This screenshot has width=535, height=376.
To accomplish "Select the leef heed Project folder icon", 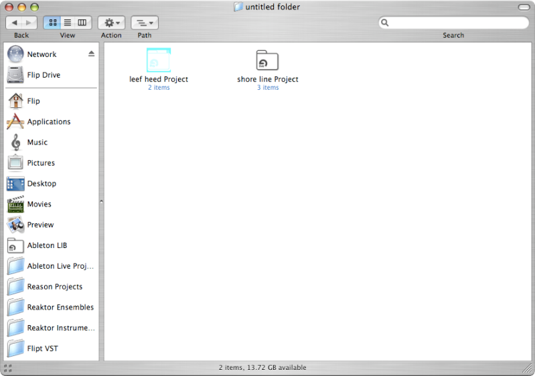I will coord(159,60).
